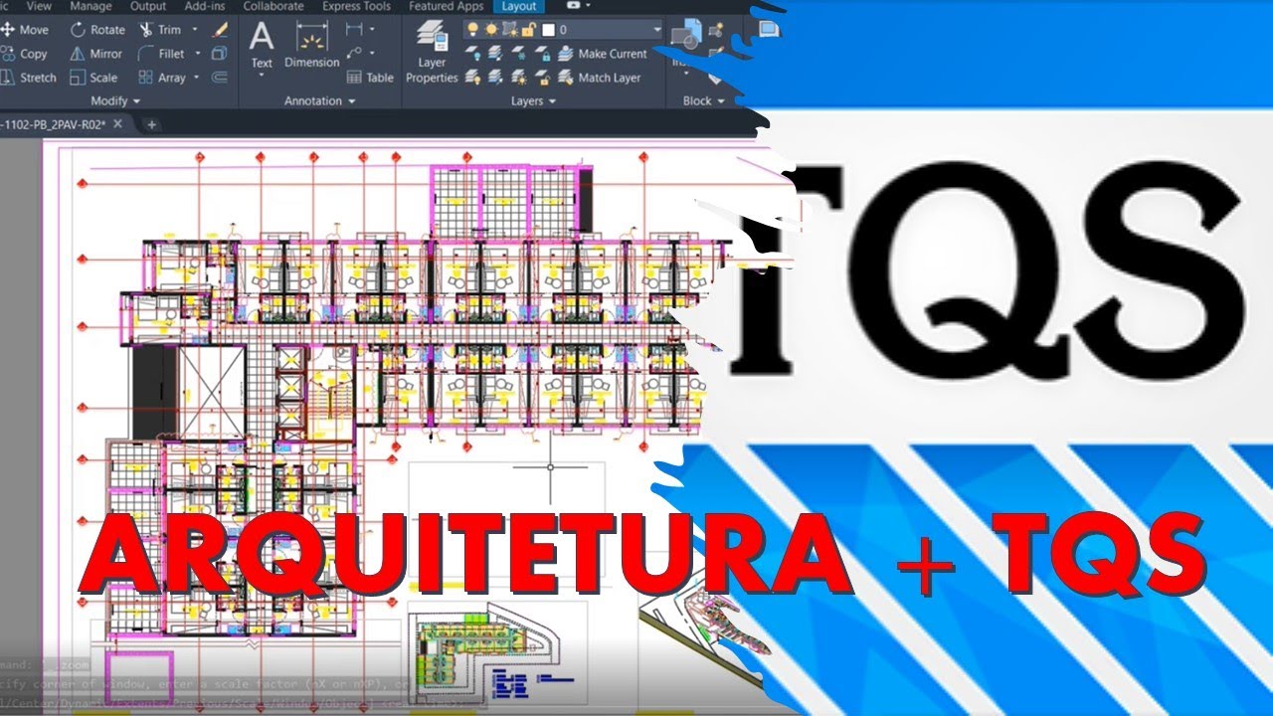Image resolution: width=1273 pixels, height=716 pixels.
Task: Click Turn All Layers On icon
Action: (473, 78)
